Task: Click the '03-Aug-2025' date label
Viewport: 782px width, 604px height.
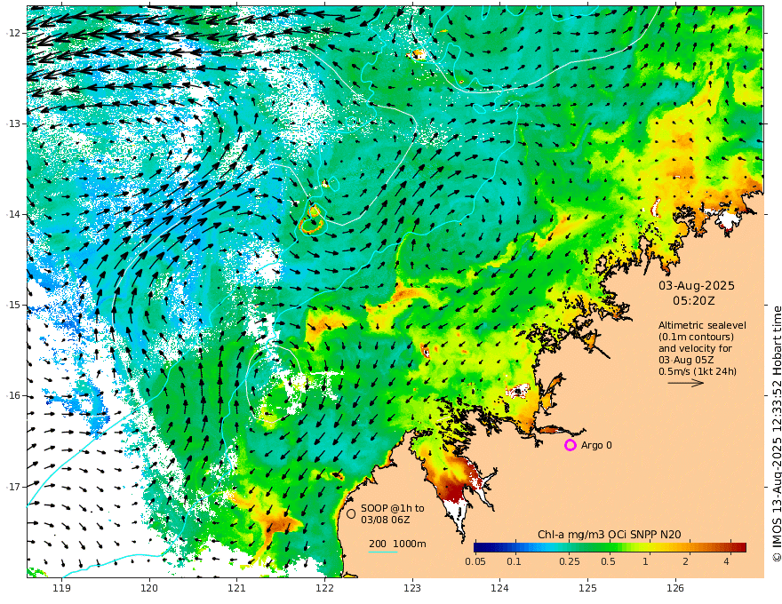Action: click(697, 285)
